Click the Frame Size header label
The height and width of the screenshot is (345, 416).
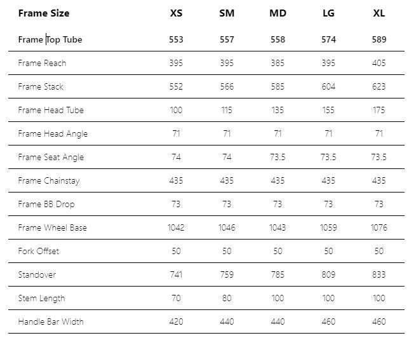(x=44, y=13)
